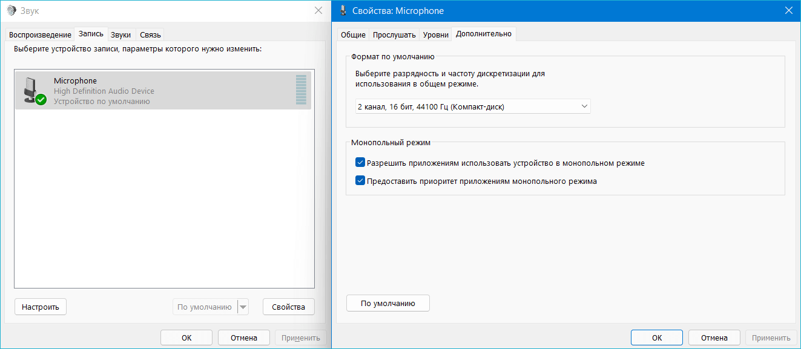Click the microphone input level meter

click(301, 90)
